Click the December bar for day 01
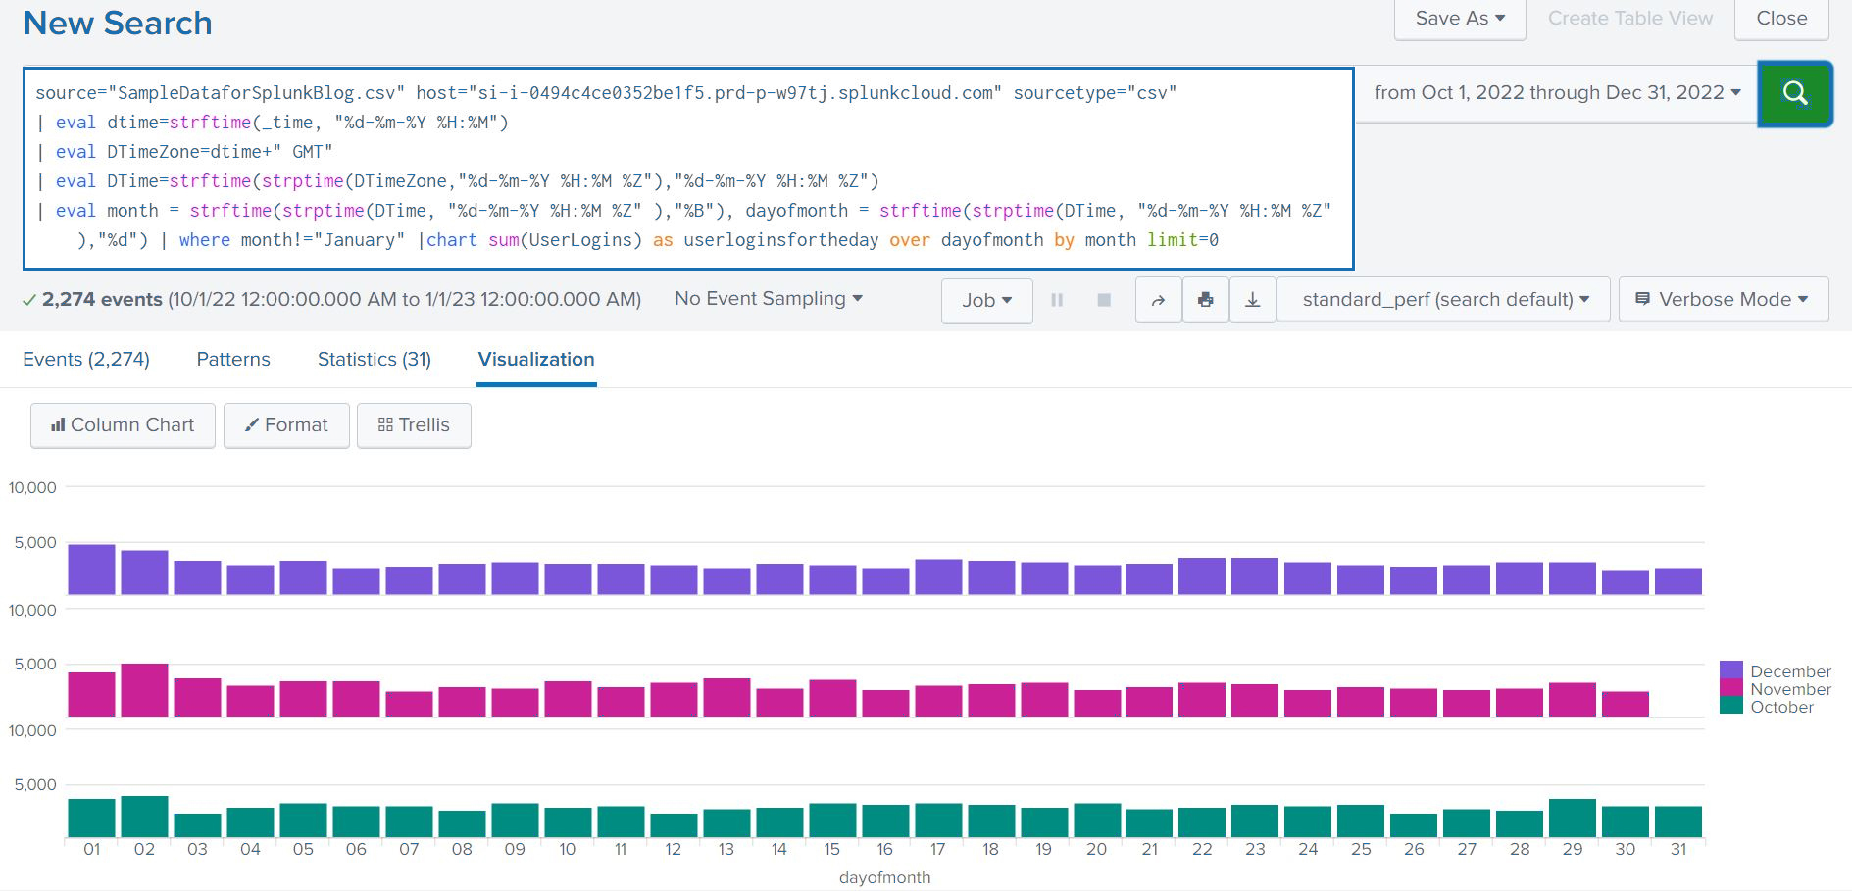Image resolution: width=1852 pixels, height=891 pixels. pos(91,569)
